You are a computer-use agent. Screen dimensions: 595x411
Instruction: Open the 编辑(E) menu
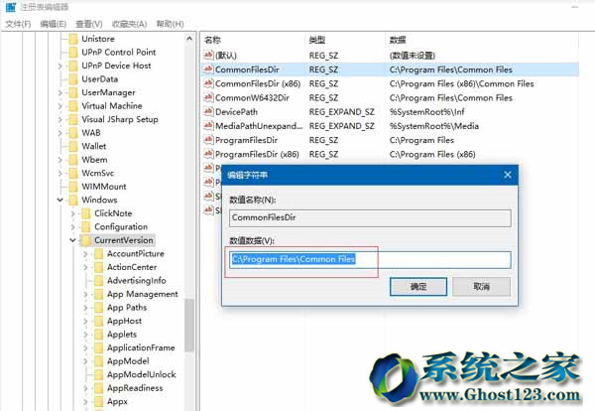(x=54, y=24)
